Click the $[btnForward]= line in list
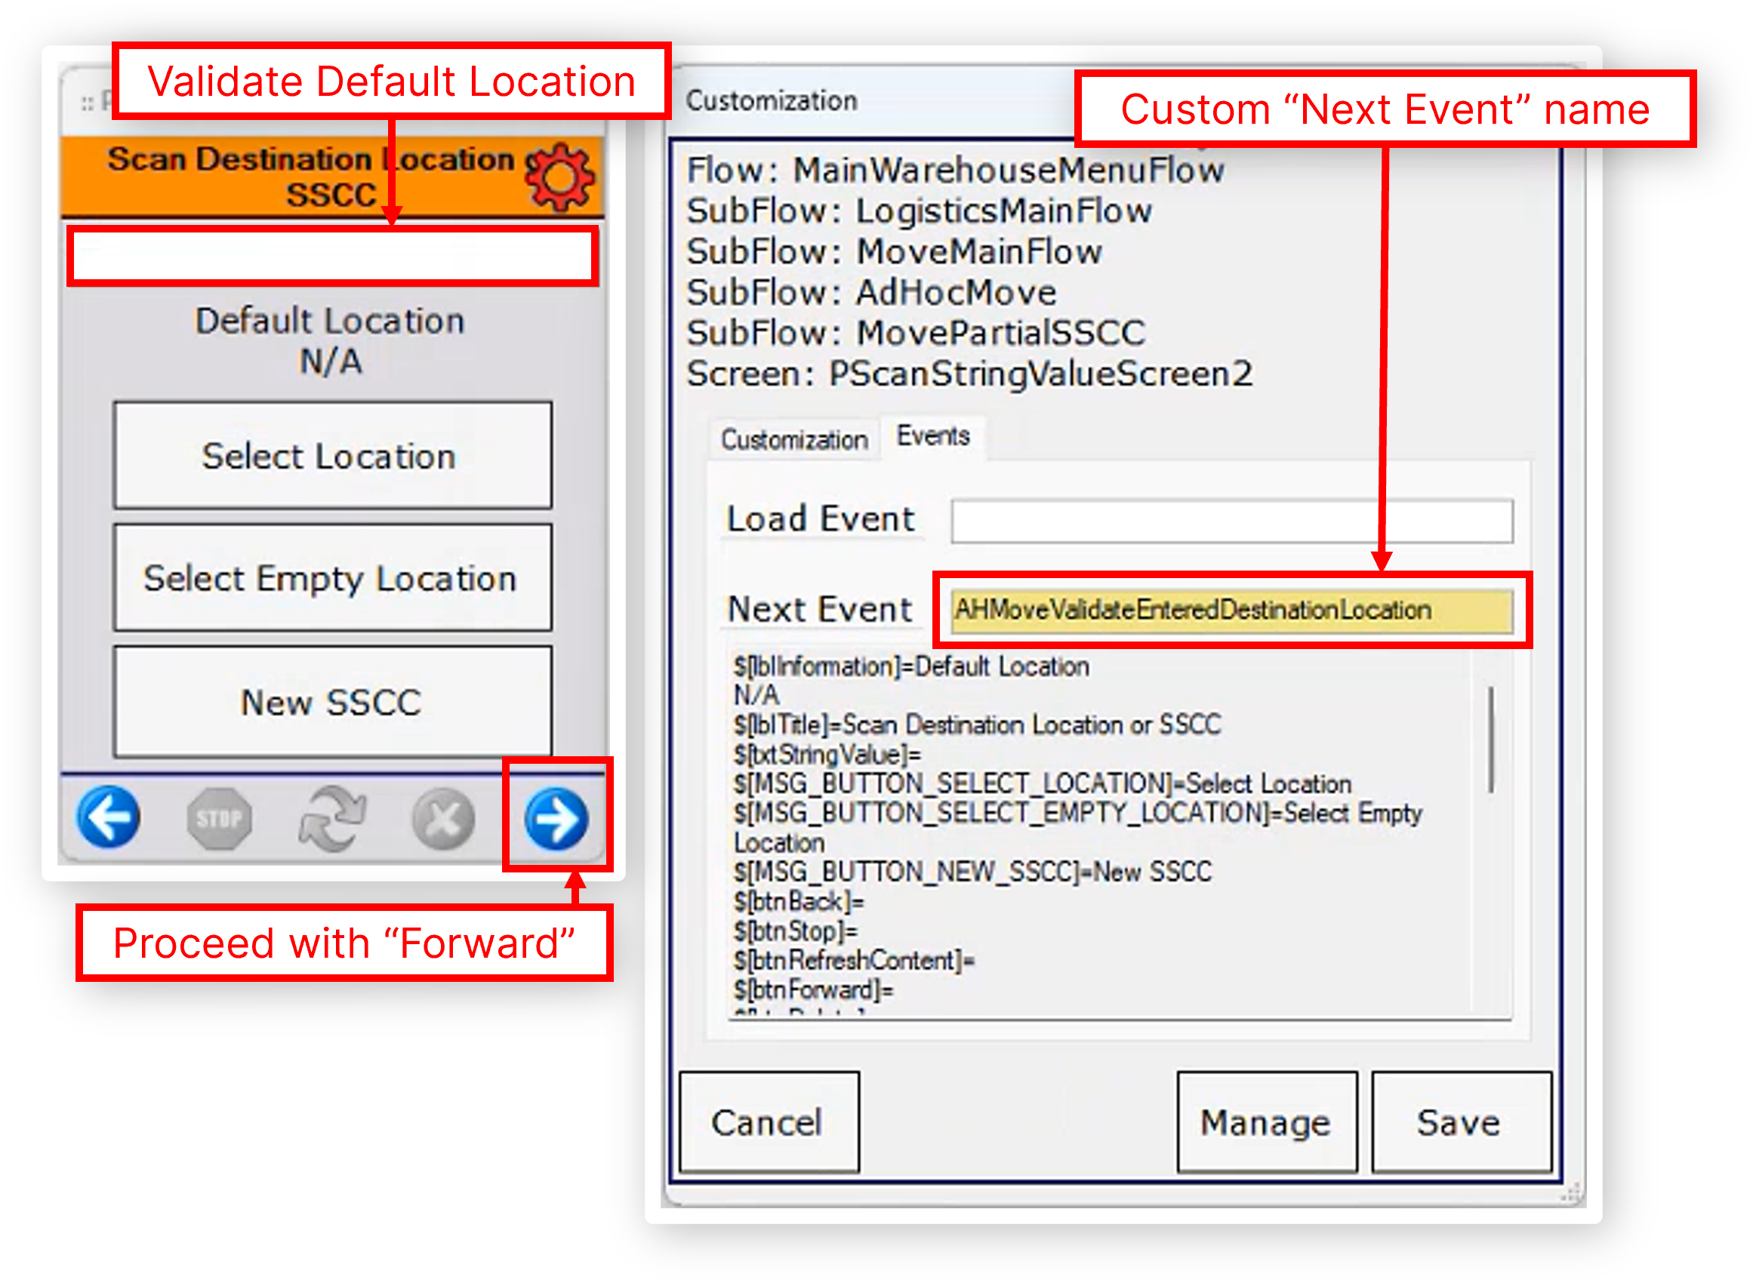This screenshot has height=1280, width=1753. 814,990
